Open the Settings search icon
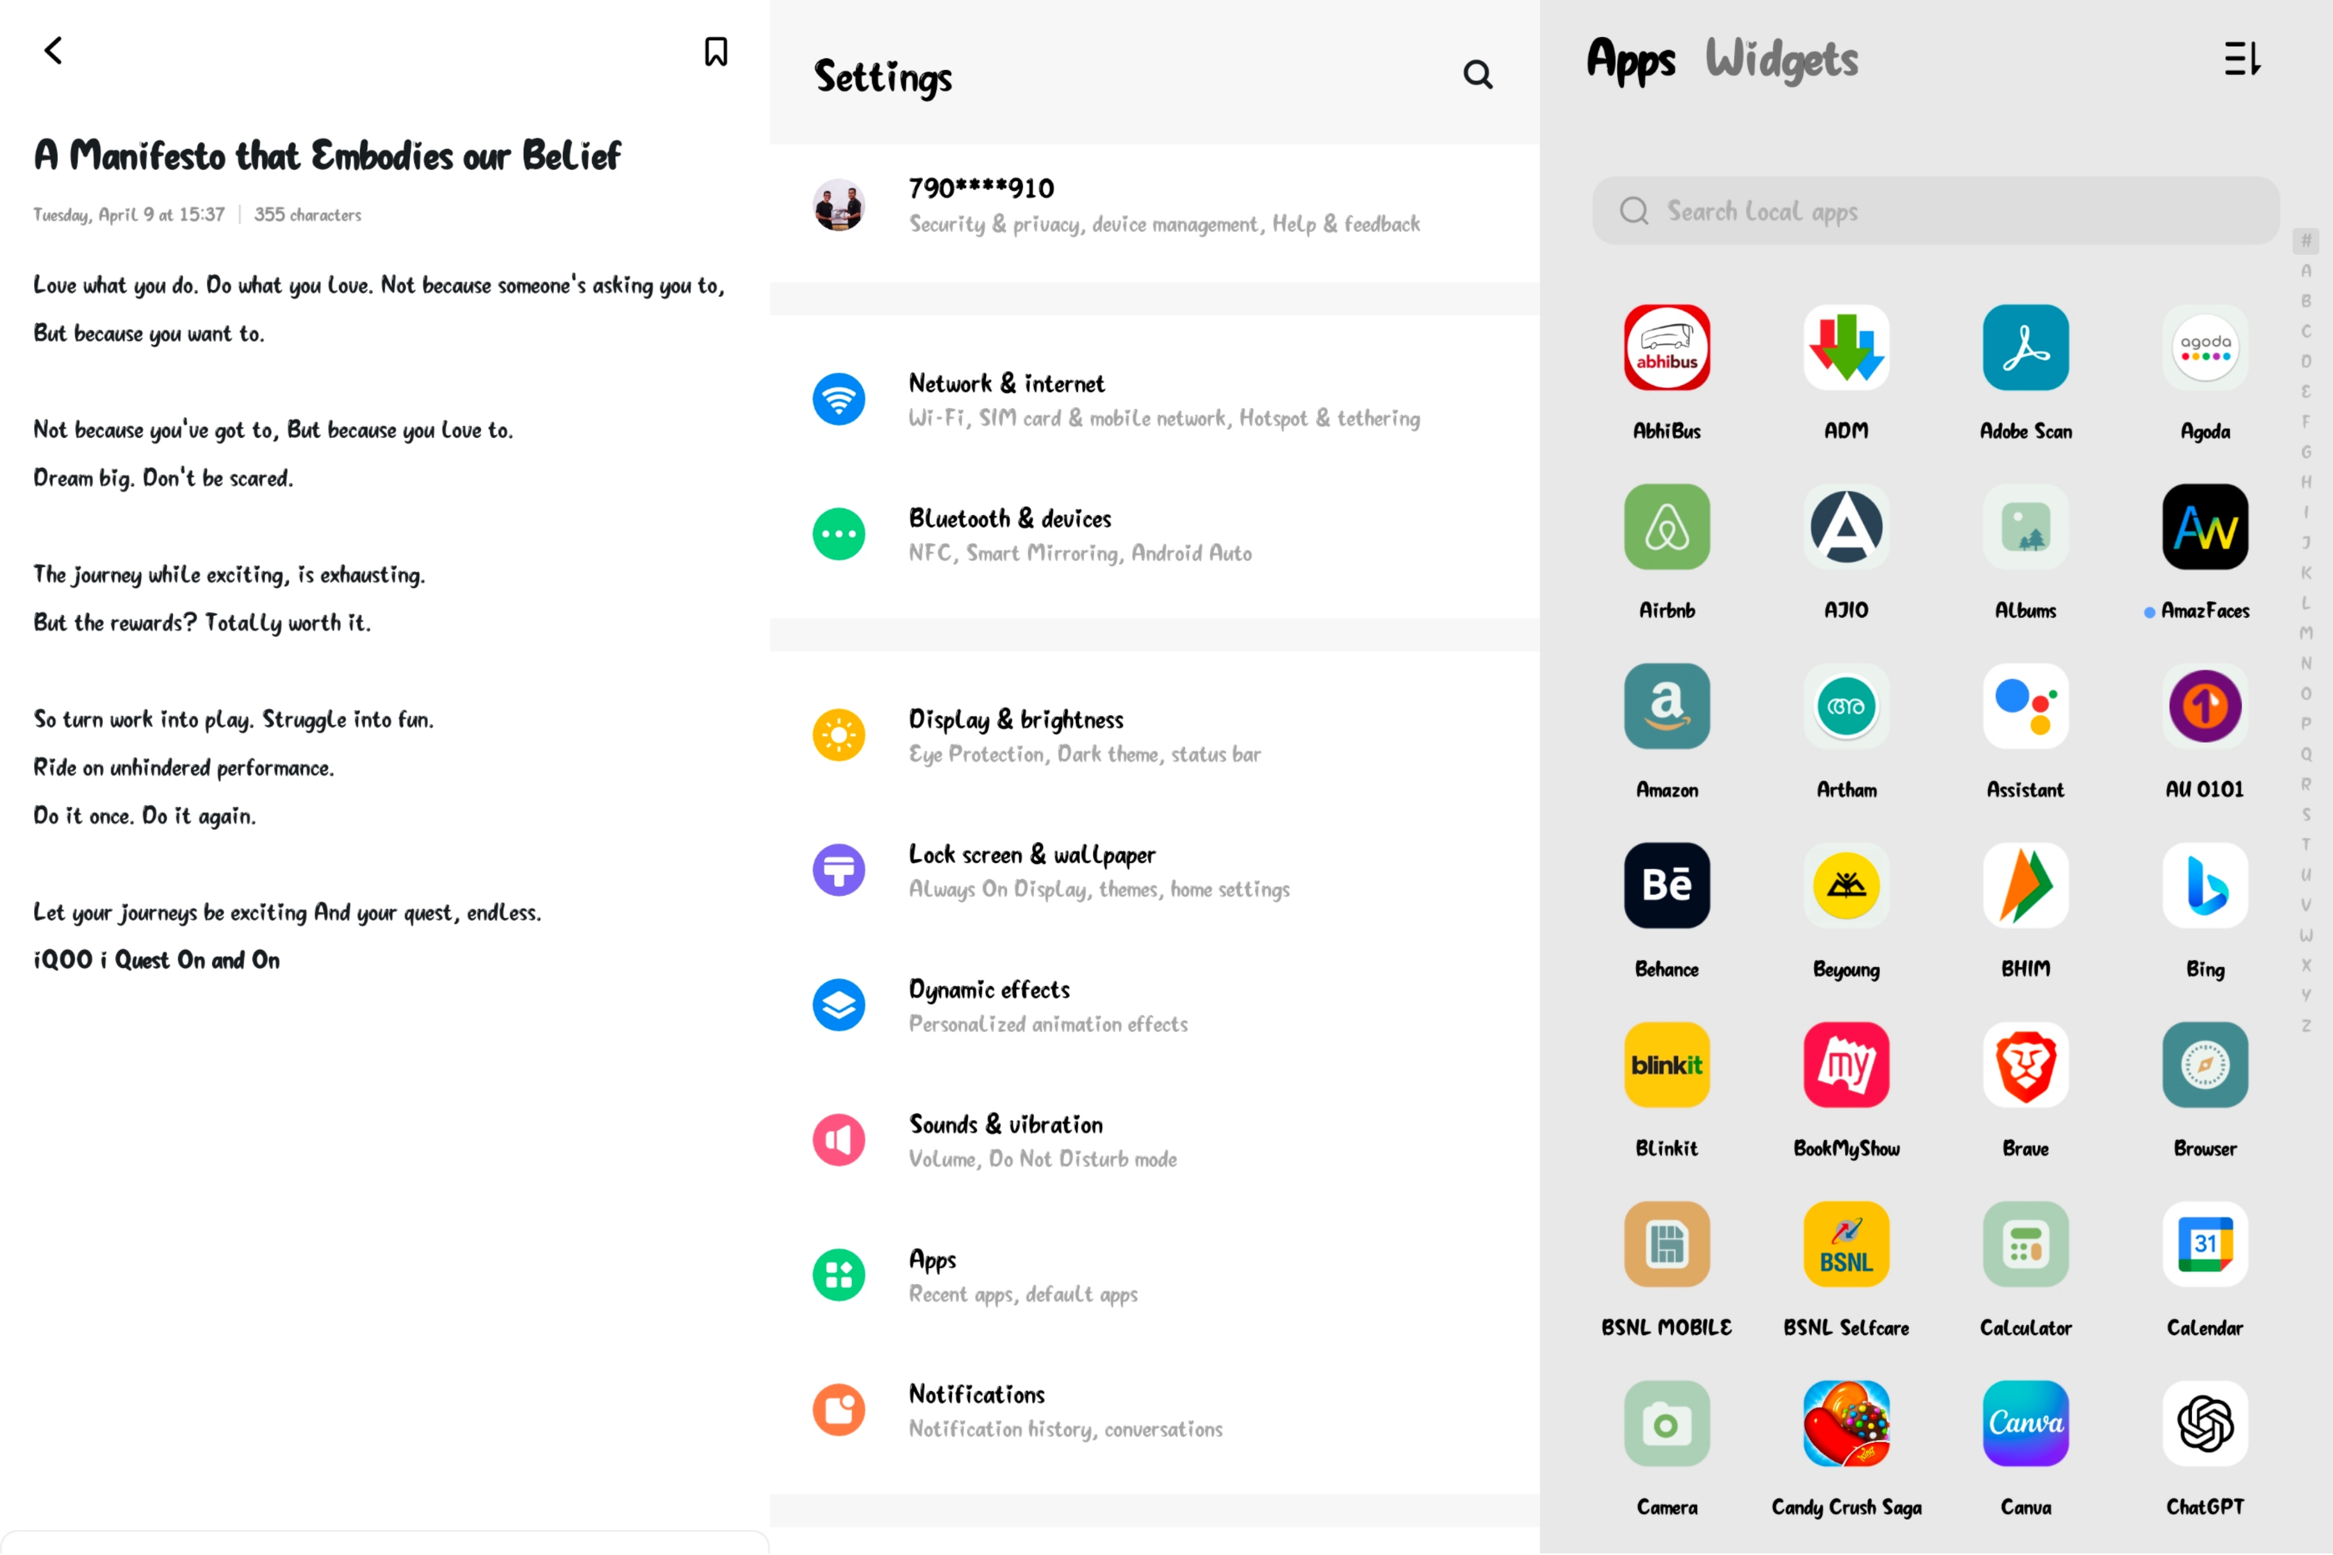This screenshot has height=1555, width=2333. (1477, 74)
